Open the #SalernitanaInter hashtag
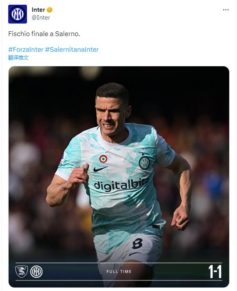237x291 pixels. [x=72, y=49]
